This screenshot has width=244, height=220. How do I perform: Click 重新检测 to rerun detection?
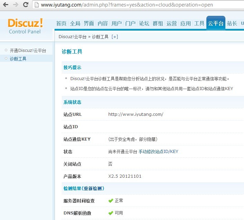[92, 188]
